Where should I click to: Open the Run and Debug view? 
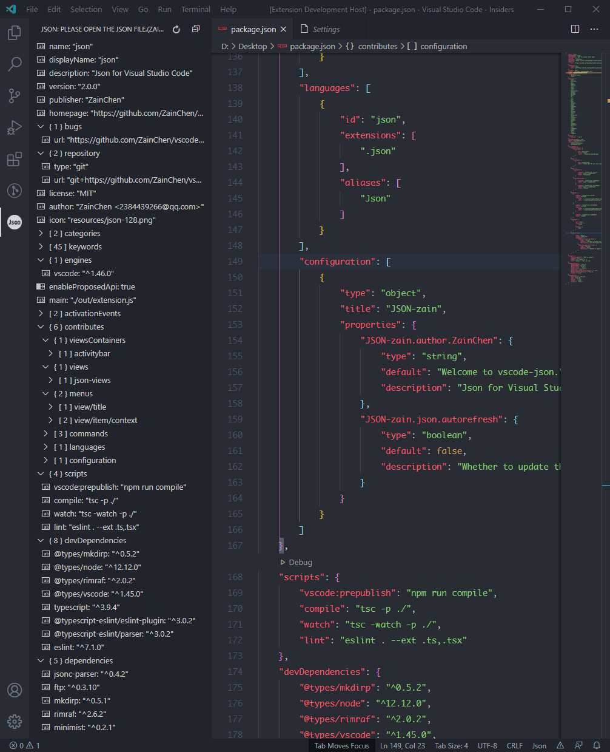point(14,127)
